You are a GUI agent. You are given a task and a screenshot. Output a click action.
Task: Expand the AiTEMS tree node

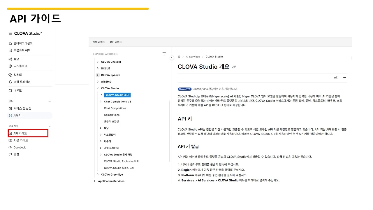(x=98, y=82)
